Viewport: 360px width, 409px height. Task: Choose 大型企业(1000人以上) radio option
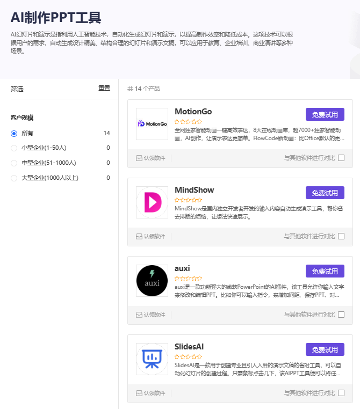coord(14,178)
